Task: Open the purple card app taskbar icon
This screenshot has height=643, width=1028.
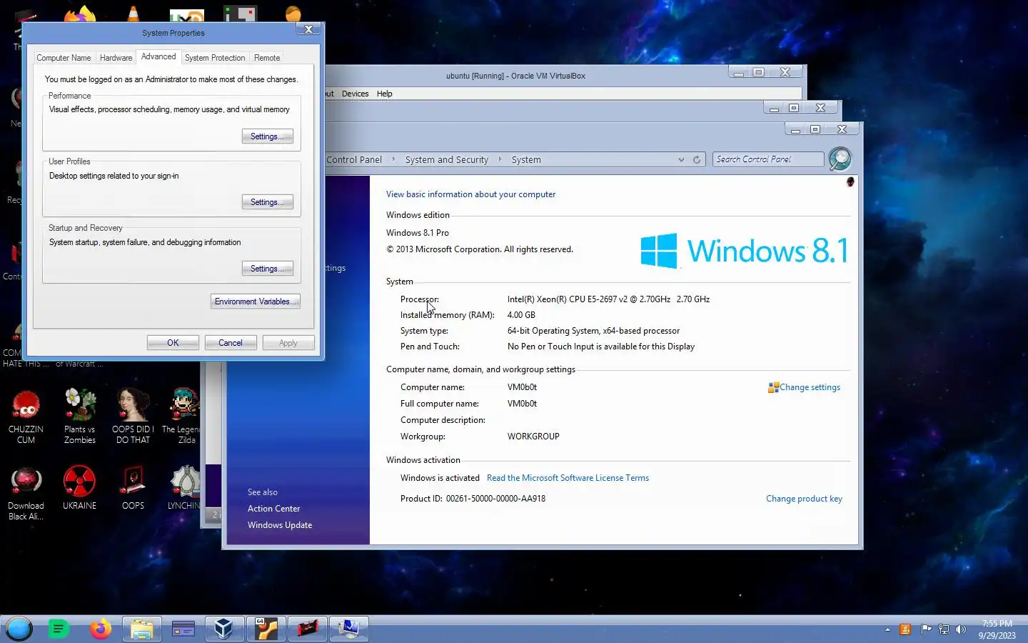Action: [183, 629]
